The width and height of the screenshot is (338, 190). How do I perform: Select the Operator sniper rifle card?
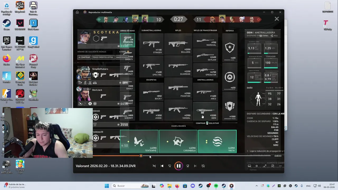[205, 70]
